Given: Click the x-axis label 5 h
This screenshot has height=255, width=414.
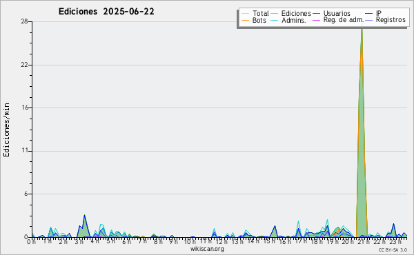Looking at the screenshot, I should (x=110, y=241).
